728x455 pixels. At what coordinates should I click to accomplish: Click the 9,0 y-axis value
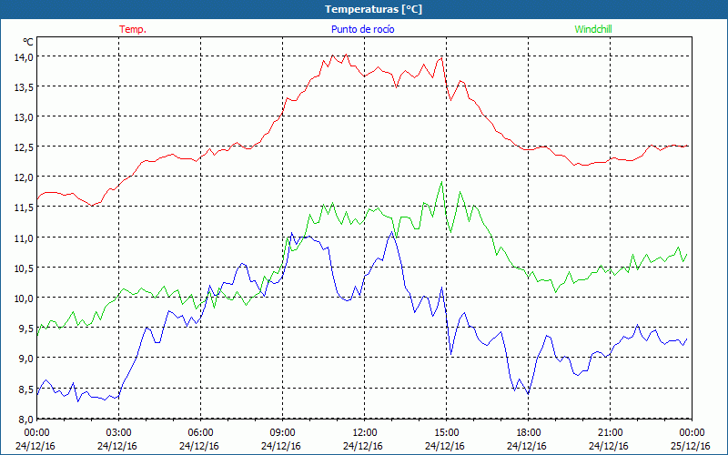25,359
